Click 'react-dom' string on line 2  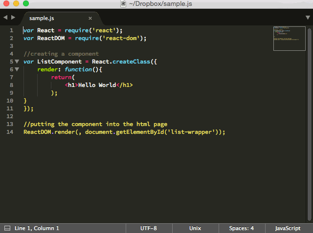[121, 38]
